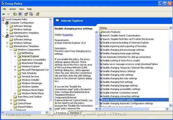Open the Properties toolbar icon
This screenshot has height=120, width=173.
[x=26, y=14]
